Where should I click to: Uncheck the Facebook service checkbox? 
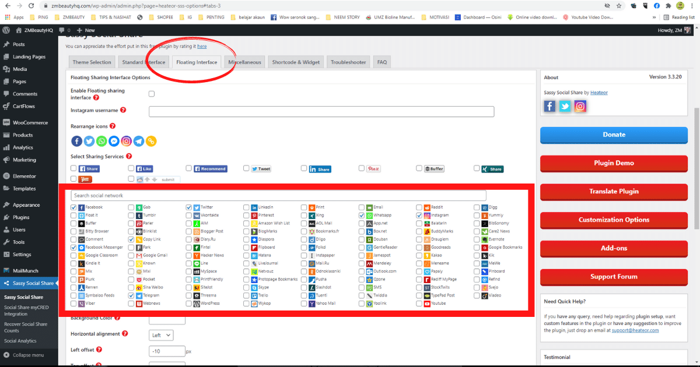tap(73, 207)
